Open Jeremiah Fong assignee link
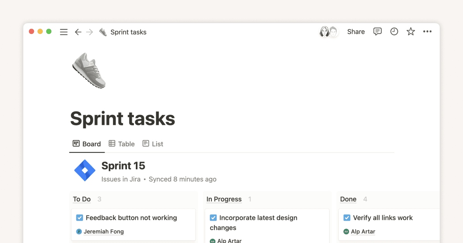 [x=103, y=232]
